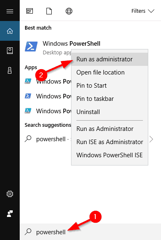Click the Windows PowerShell best match icon

pos(31,47)
